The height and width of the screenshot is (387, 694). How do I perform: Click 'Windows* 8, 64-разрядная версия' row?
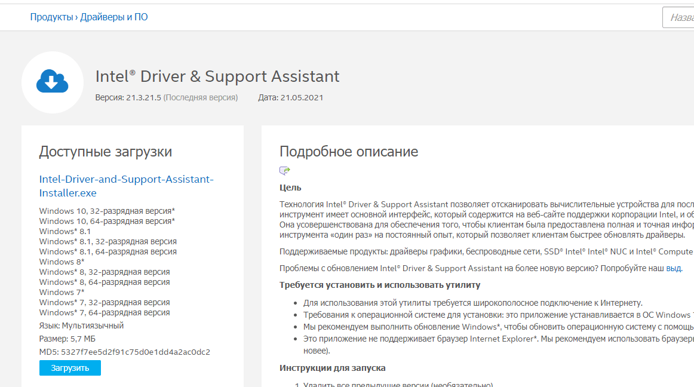pos(105,282)
